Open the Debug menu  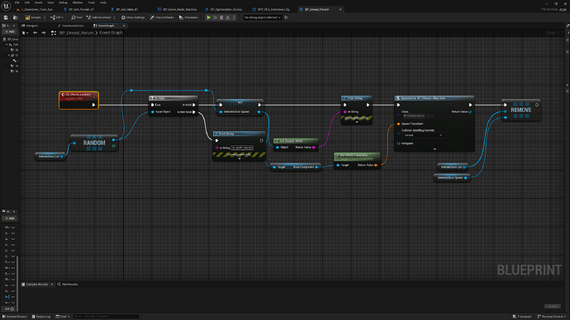(x=63, y=2)
